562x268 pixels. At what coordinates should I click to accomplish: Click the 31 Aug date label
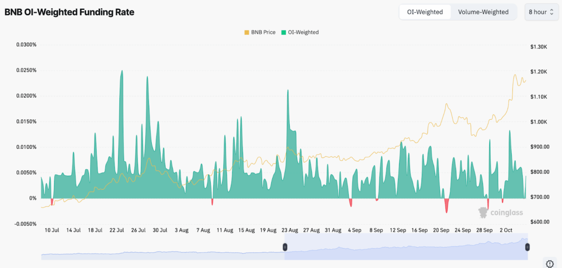(333, 230)
